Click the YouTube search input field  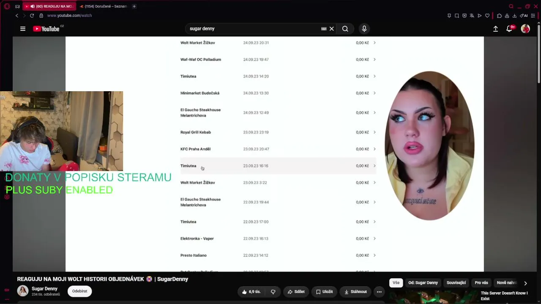pos(254,29)
